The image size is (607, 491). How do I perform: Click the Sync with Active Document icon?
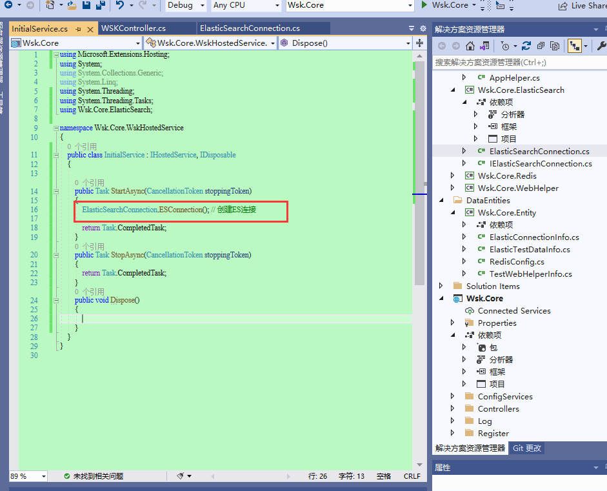click(575, 46)
